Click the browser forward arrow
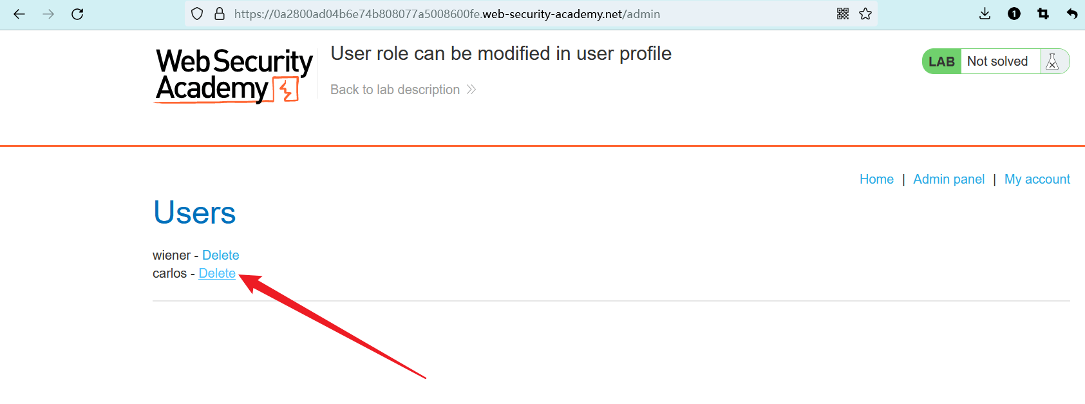1085x404 pixels. (48, 14)
